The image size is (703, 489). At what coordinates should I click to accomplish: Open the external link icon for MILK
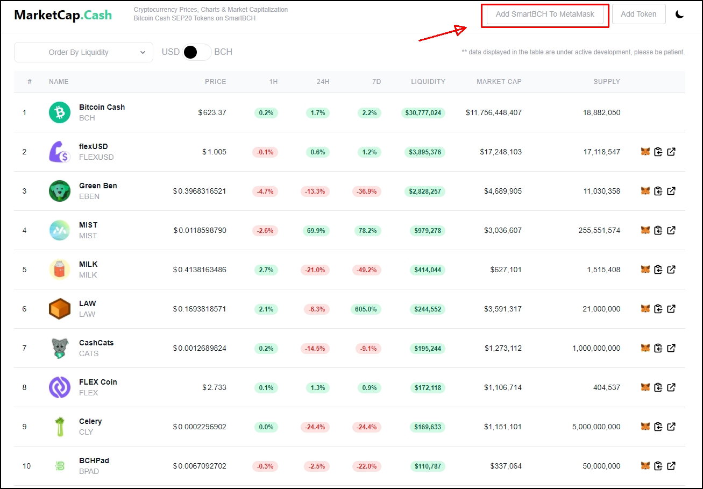[671, 270]
